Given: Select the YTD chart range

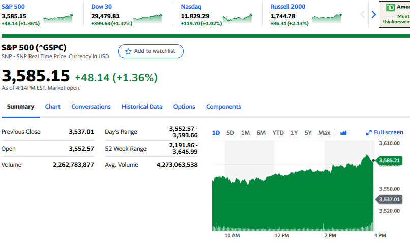Looking at the screenshot, I should (x=278, y=133).
